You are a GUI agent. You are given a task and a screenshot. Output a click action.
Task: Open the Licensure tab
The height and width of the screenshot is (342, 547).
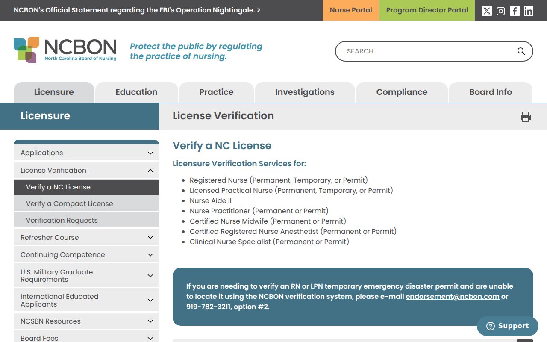point(54,92)
